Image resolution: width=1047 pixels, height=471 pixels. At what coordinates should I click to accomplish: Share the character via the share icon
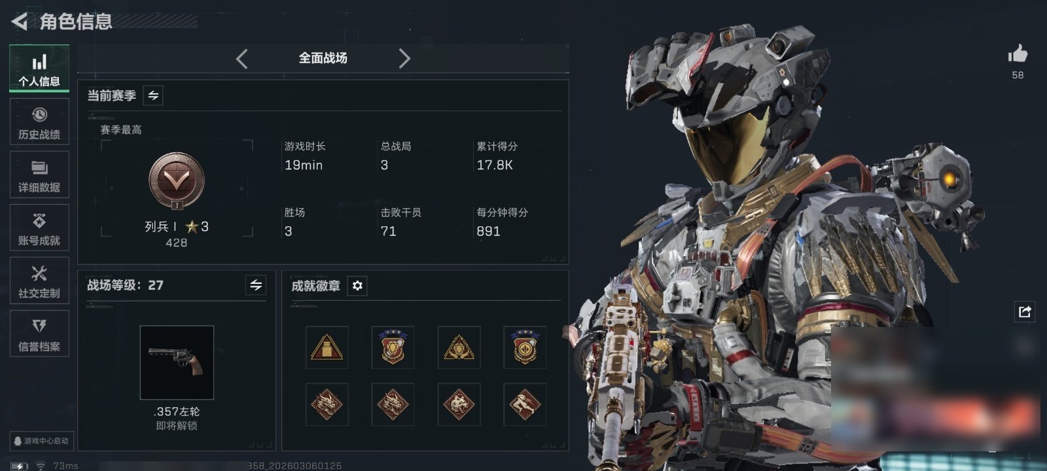(x=1025, y=311)
